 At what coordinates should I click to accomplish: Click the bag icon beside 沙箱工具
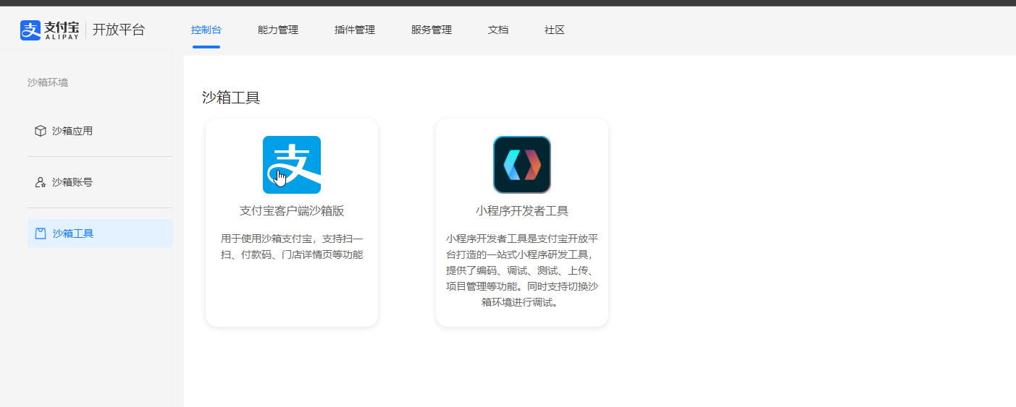(x=41, y=234)
